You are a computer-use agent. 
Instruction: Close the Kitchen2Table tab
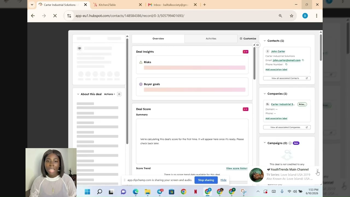140,5
